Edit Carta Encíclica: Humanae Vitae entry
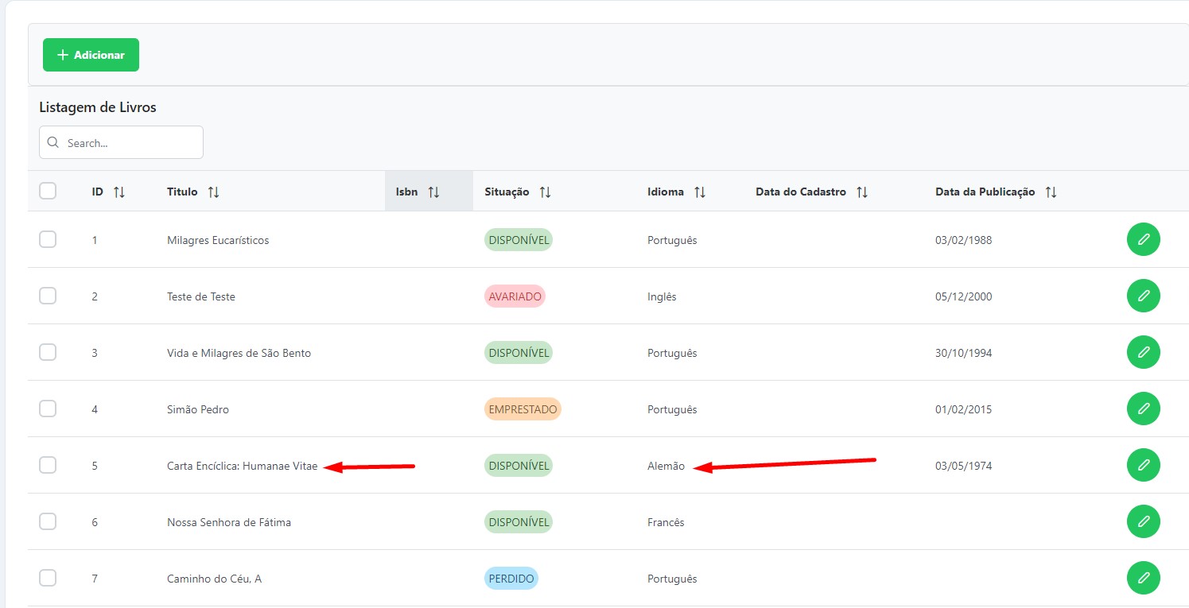 1144,465
